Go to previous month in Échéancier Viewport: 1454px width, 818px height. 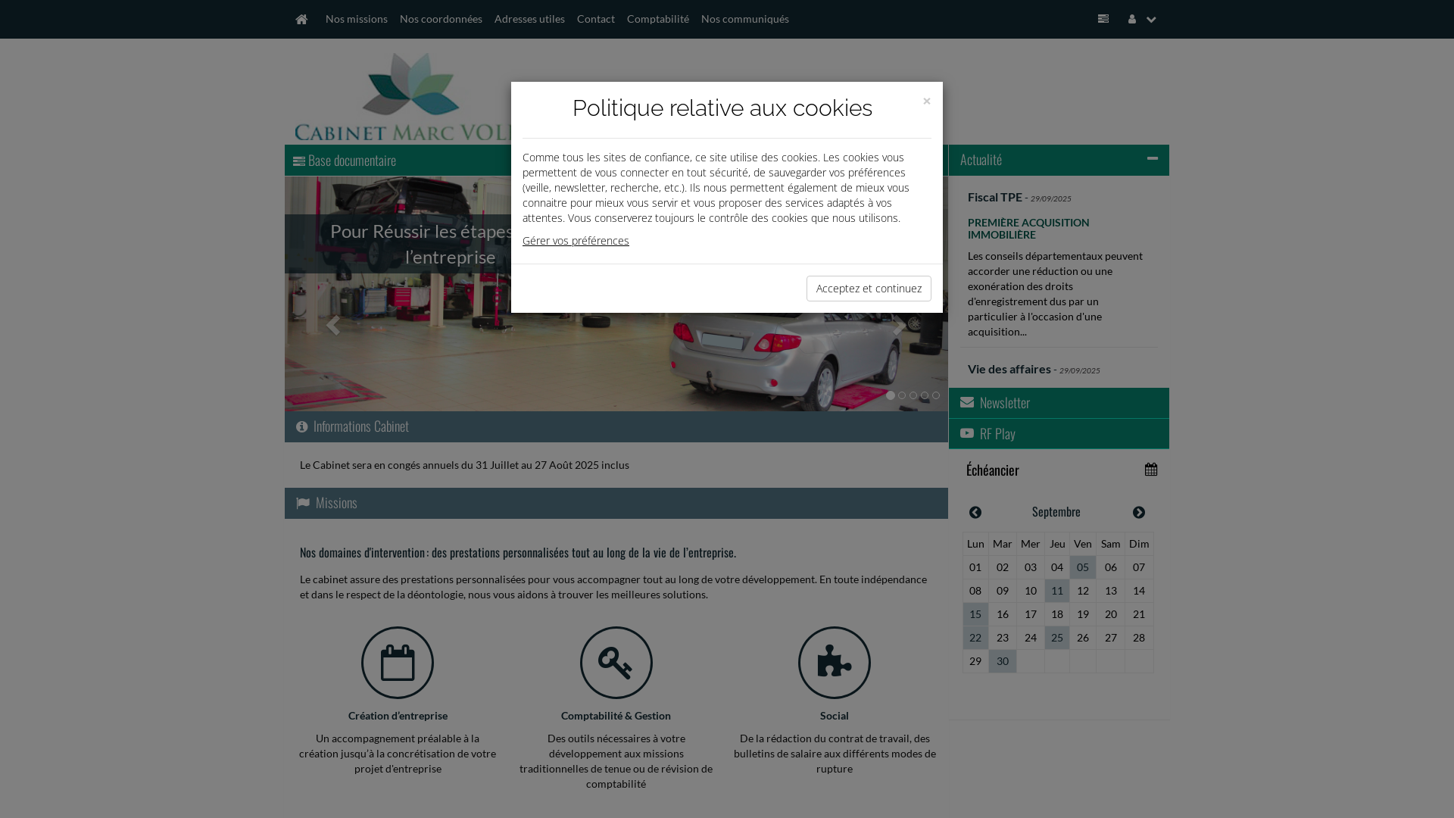click(975, 513)
